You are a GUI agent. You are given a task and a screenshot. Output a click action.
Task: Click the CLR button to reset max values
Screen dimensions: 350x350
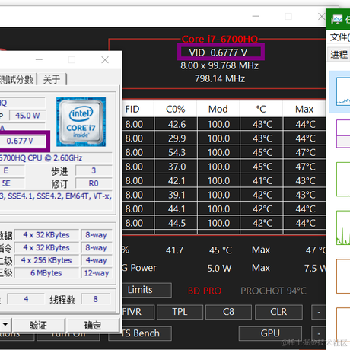point(278,312)
